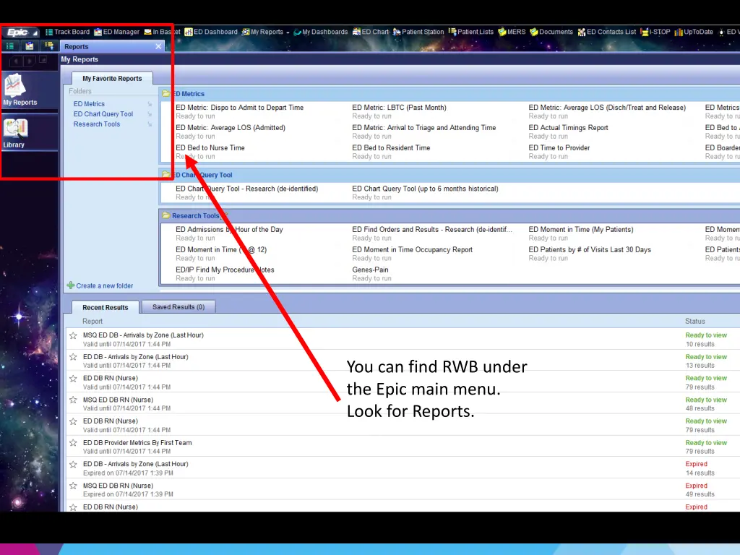Viewport: 740px width, 555px height.
Task: Jump to ED Metrics folder in Folders list
Action: click(x=89, y=104)
